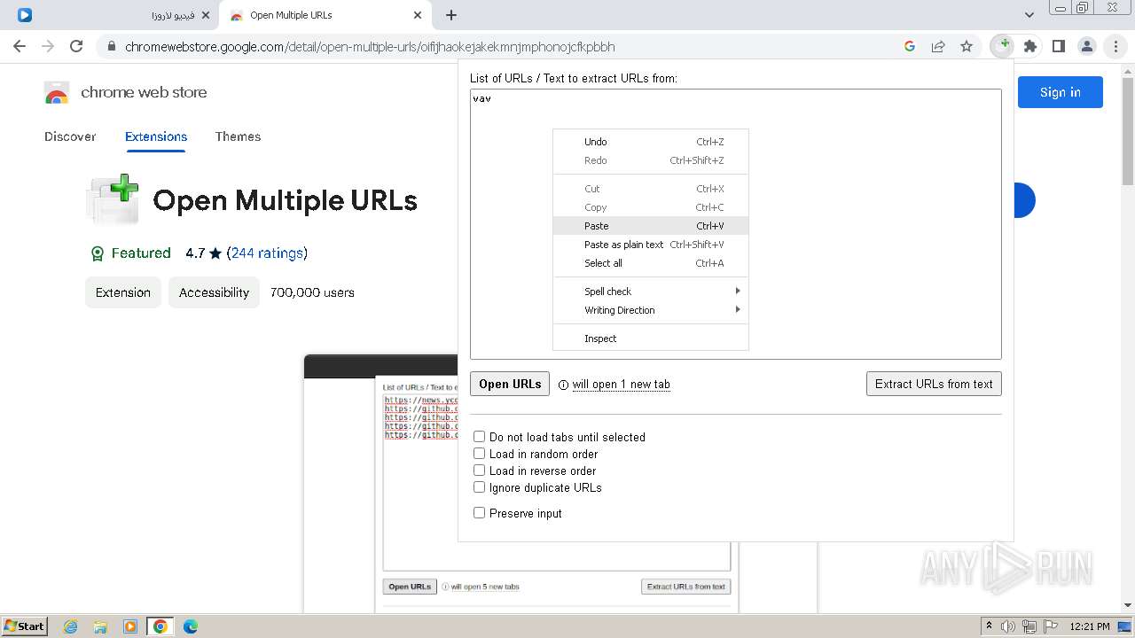Click the Accessibility category chip
This screenshot has height=638, width=1135.
tap(214, 292)
